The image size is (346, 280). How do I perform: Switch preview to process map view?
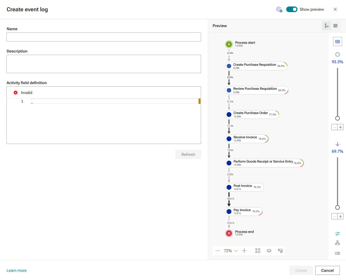(x=327, y=26)
